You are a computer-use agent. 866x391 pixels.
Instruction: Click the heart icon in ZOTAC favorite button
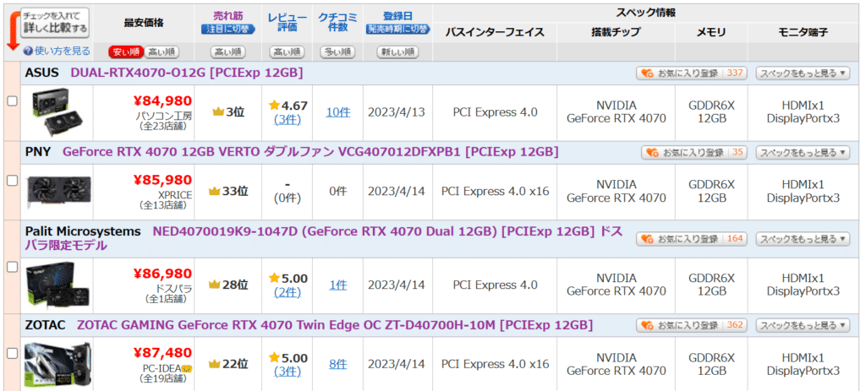click(x=645, y=325)
